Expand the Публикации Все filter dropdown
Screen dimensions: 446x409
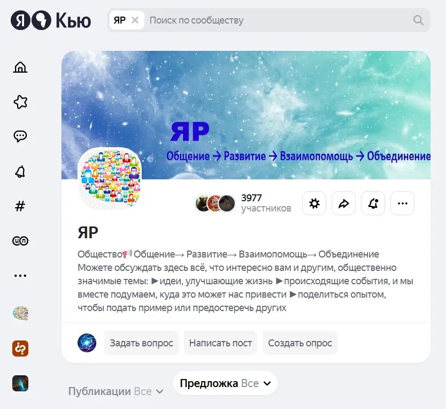pyautogui.click(x=116, y=391)
